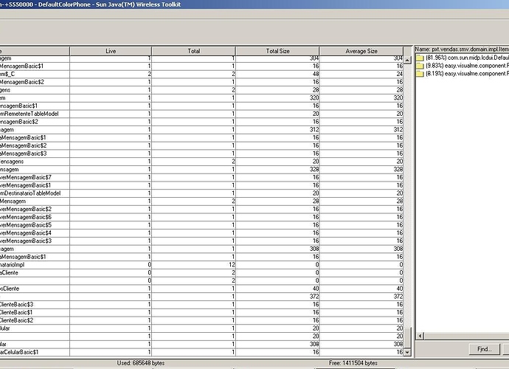Open the 9.83% easy.visualme.component folder icon

(x=420, y=66)
